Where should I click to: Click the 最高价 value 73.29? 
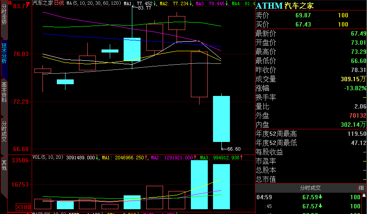point(358,52)
